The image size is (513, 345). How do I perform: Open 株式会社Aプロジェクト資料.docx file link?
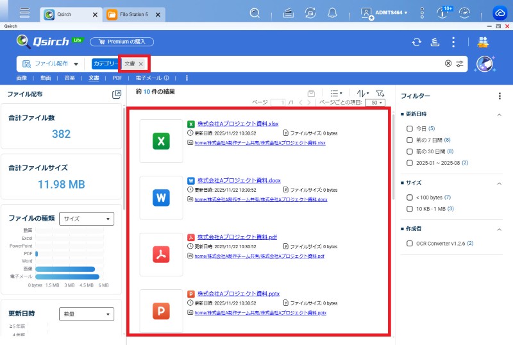[239, 181]
